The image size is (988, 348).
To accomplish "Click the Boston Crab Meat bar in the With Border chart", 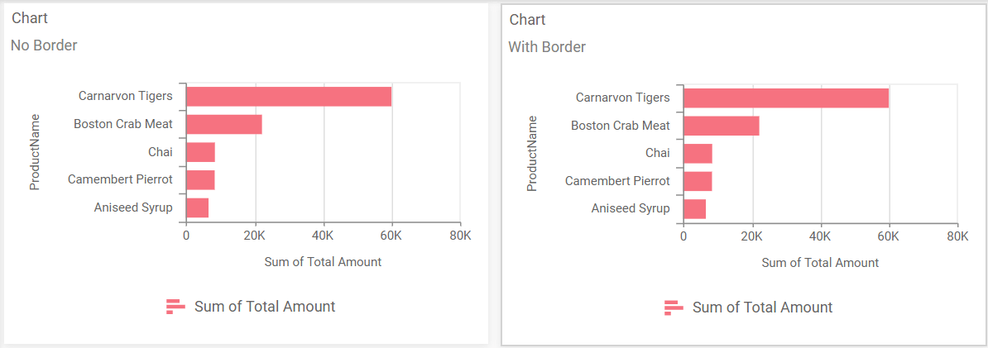I will (721, 126).
